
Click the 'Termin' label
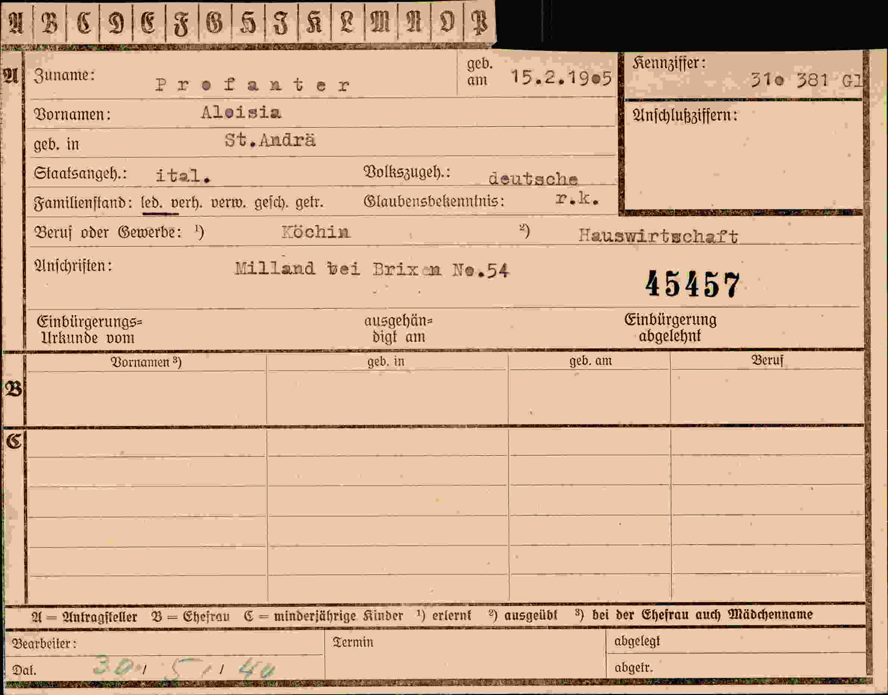pos(353,642)
